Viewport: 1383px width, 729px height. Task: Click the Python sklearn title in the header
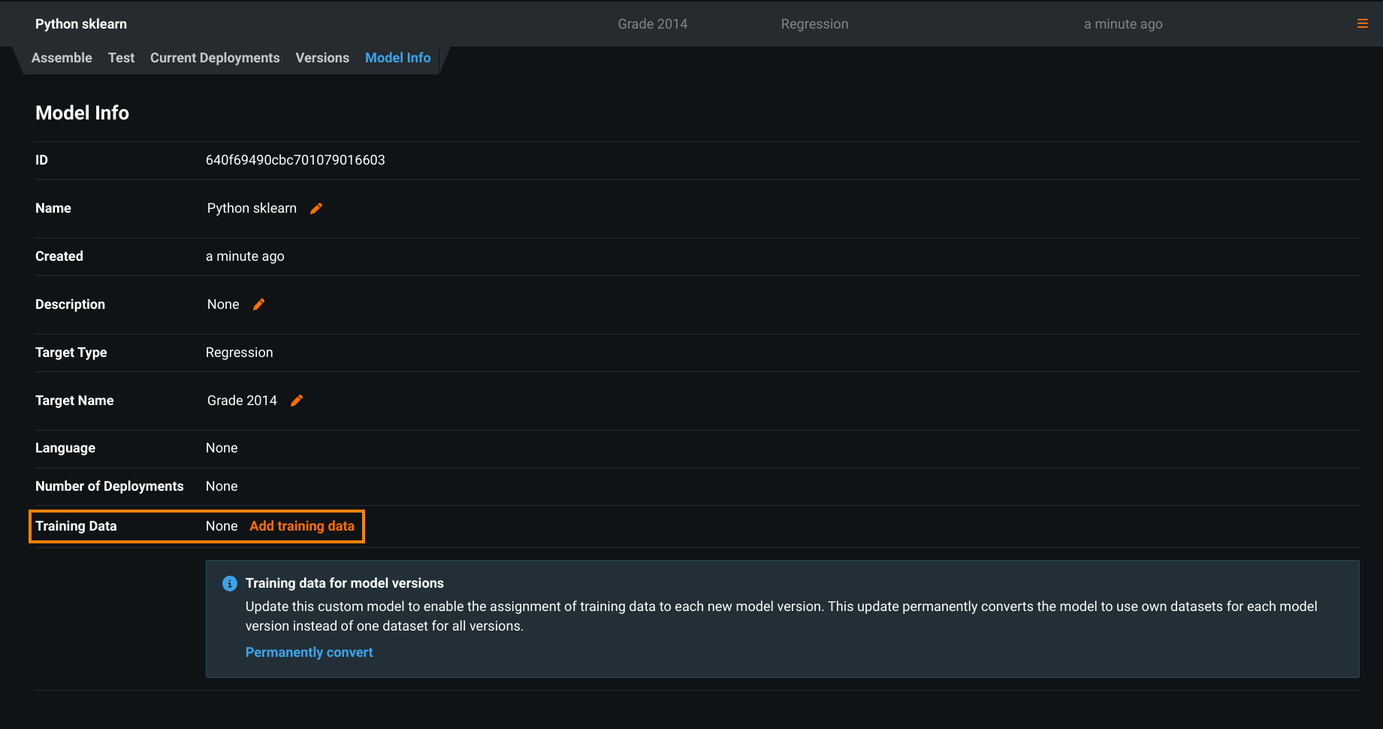pos(81,24)
